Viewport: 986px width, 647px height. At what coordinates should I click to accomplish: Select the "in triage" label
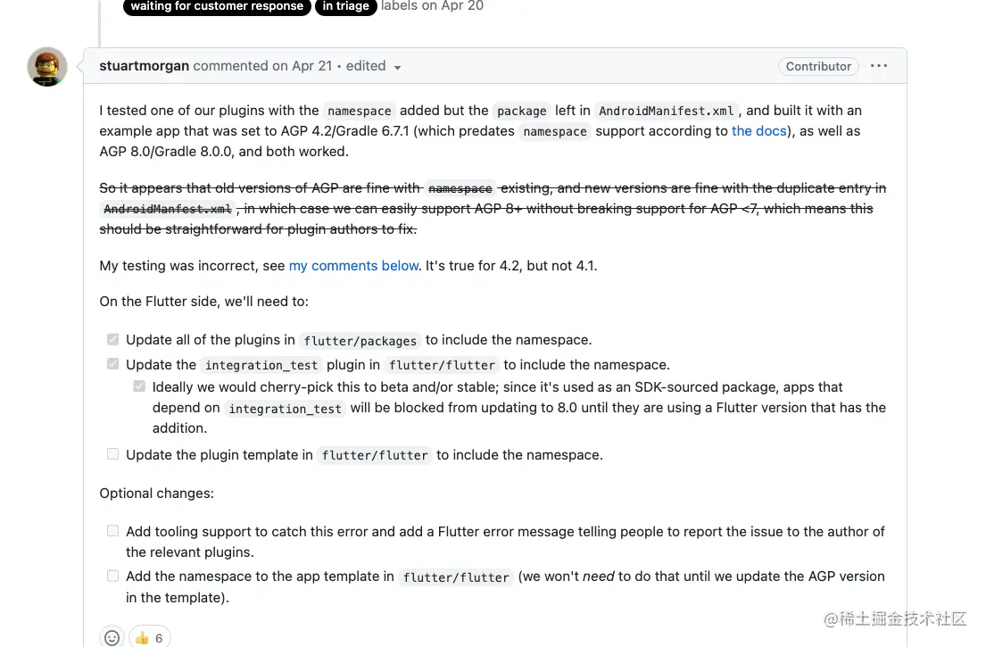point(345,6)
